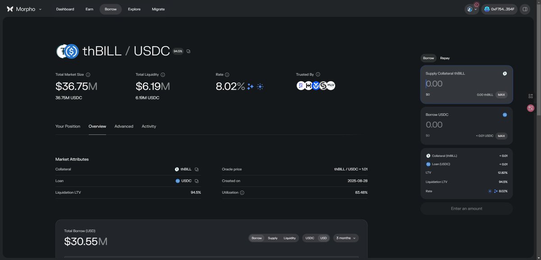Screen dimensions: 541x260
Task: Click the info icon next to Trusted By
Action: (318, 74)
